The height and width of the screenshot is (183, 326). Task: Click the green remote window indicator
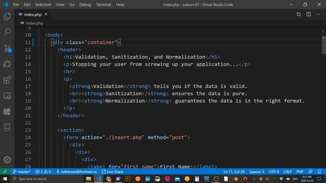click(x=5, y=172)
